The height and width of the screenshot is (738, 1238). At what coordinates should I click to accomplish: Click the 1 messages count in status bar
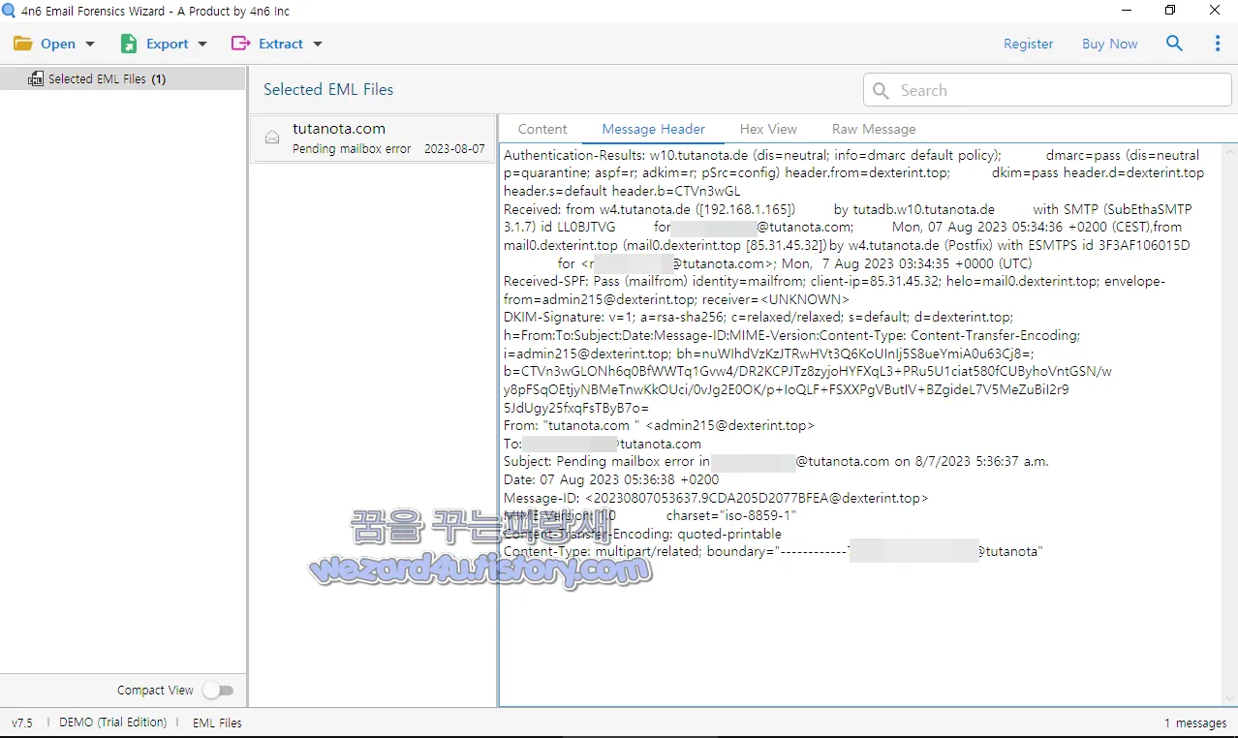click(1195, 723)
